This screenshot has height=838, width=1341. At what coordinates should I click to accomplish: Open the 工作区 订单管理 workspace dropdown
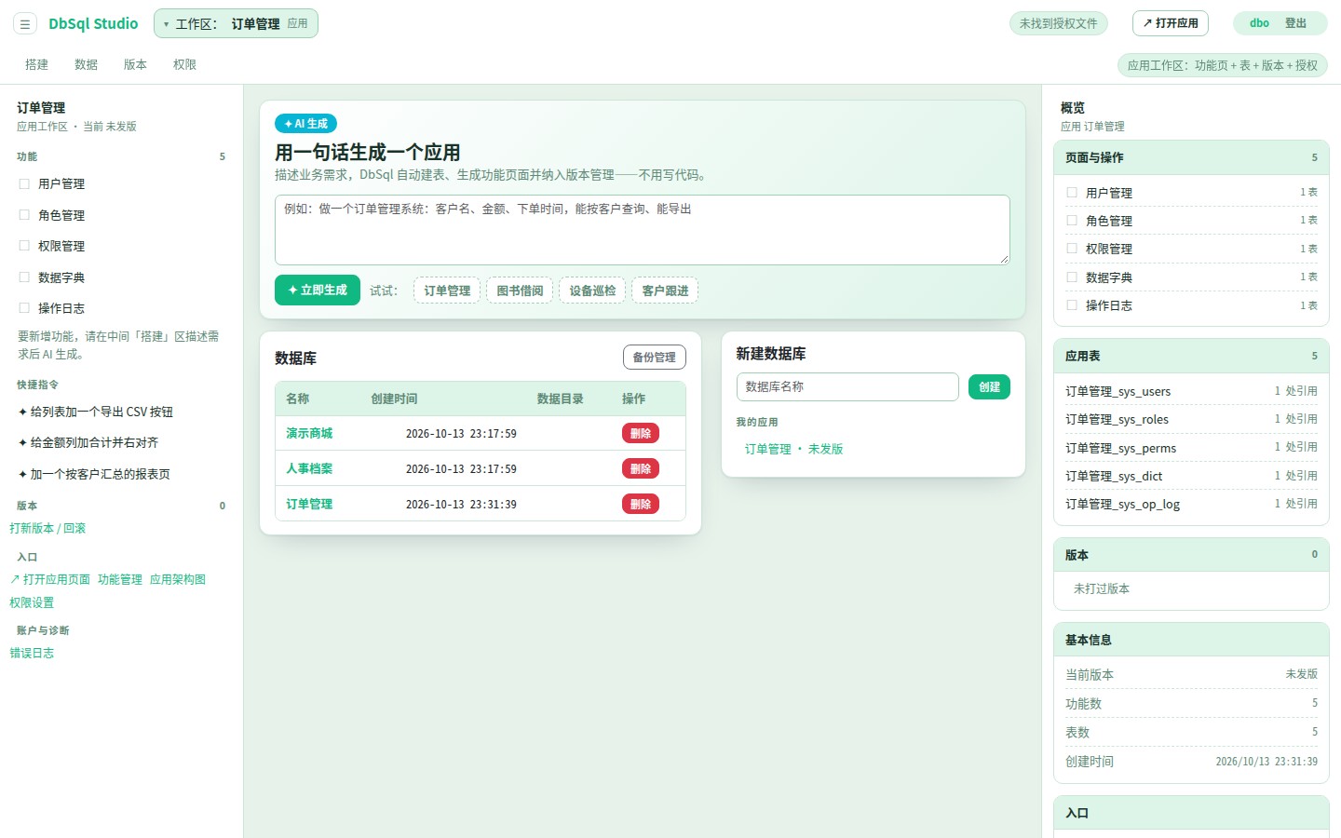[x=236, y=23]
